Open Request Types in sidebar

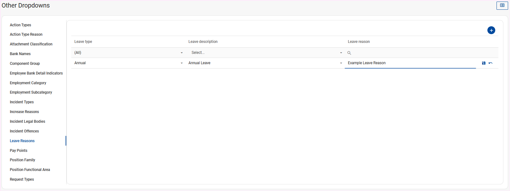point(22,179)
